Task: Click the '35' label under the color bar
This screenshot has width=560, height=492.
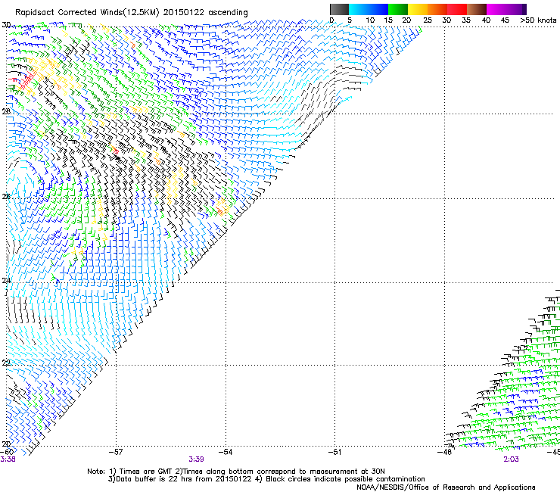Action: pyautogui.click(x=466, y=20)
